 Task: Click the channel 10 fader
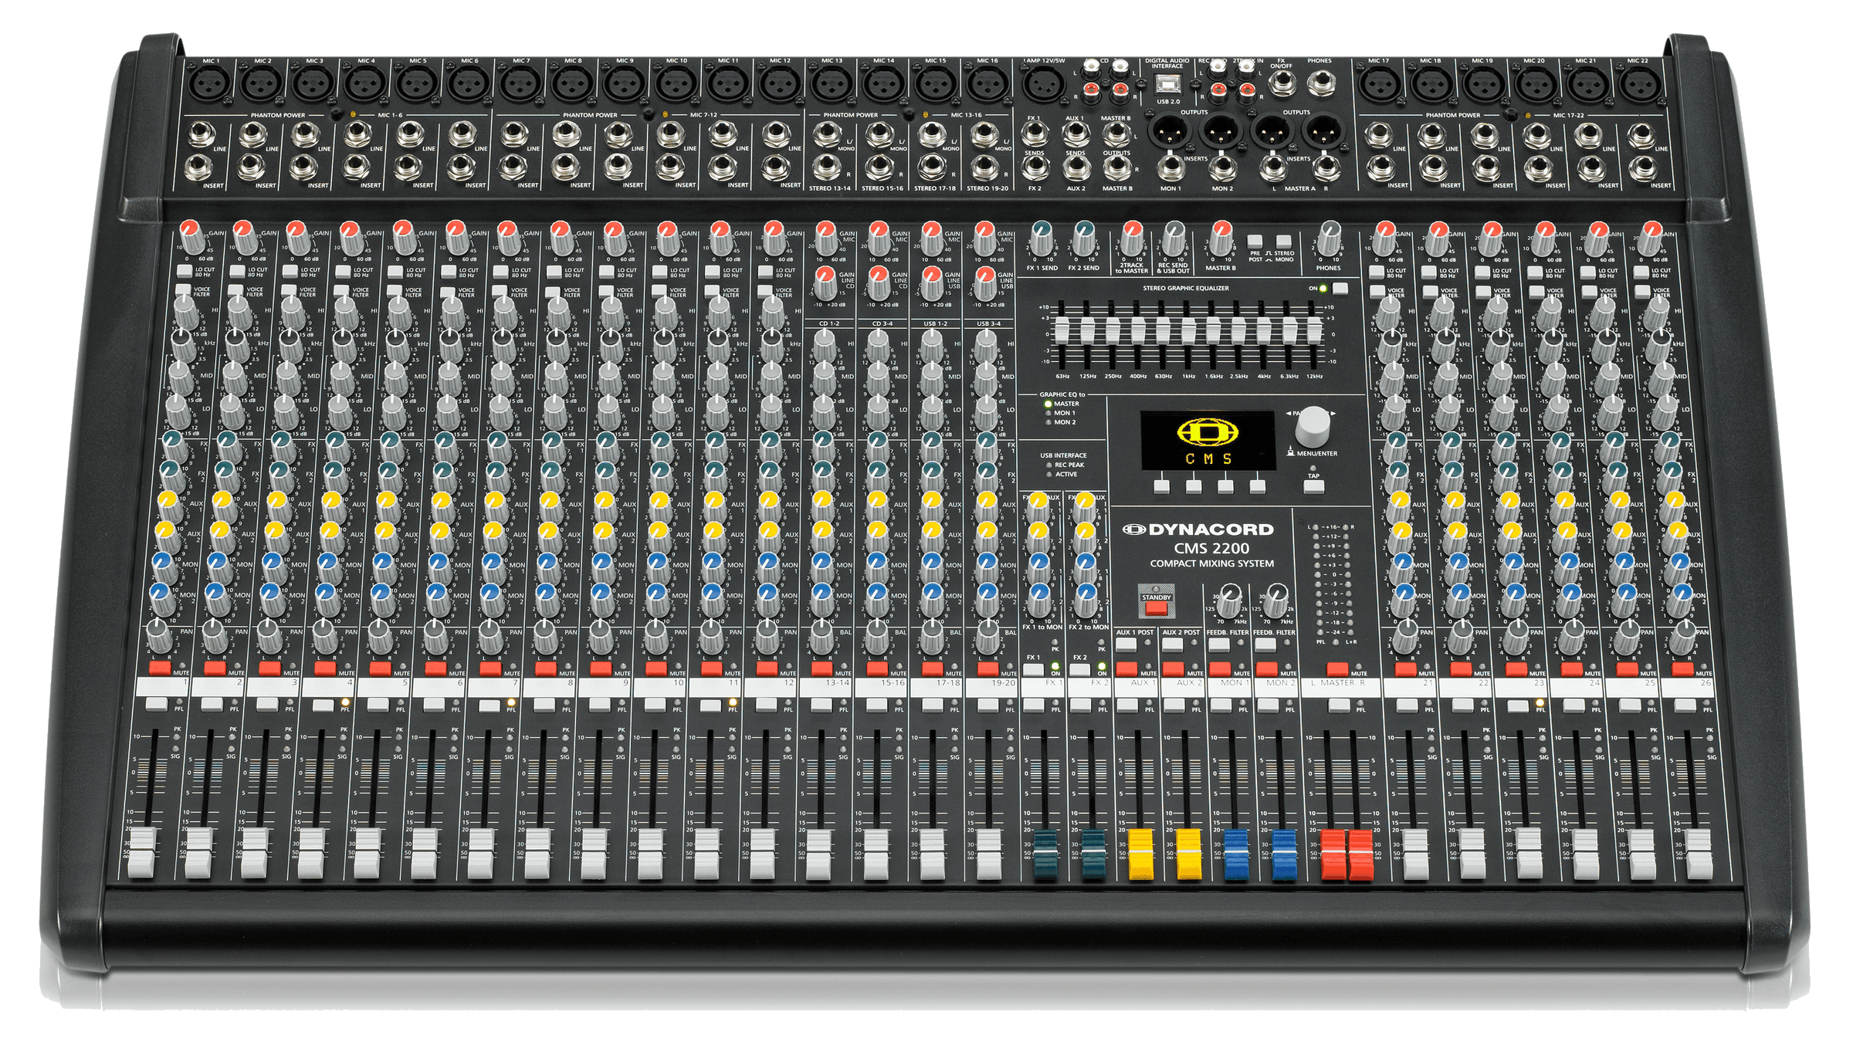[651, 854]
